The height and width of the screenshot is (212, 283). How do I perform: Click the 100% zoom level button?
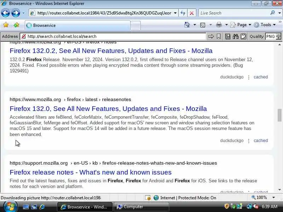click(259, 198)
